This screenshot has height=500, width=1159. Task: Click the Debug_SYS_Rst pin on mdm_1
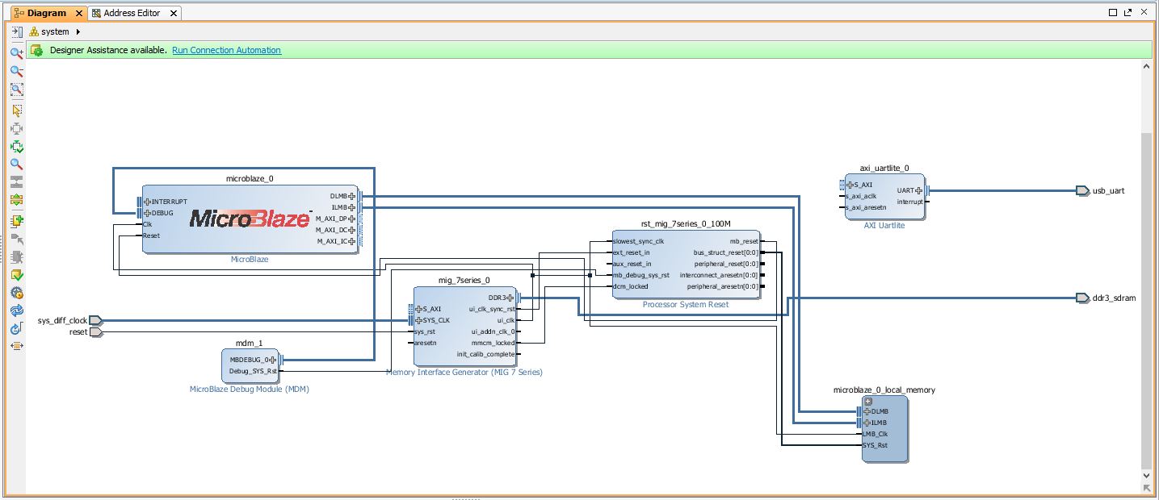(x=253, y=372)
